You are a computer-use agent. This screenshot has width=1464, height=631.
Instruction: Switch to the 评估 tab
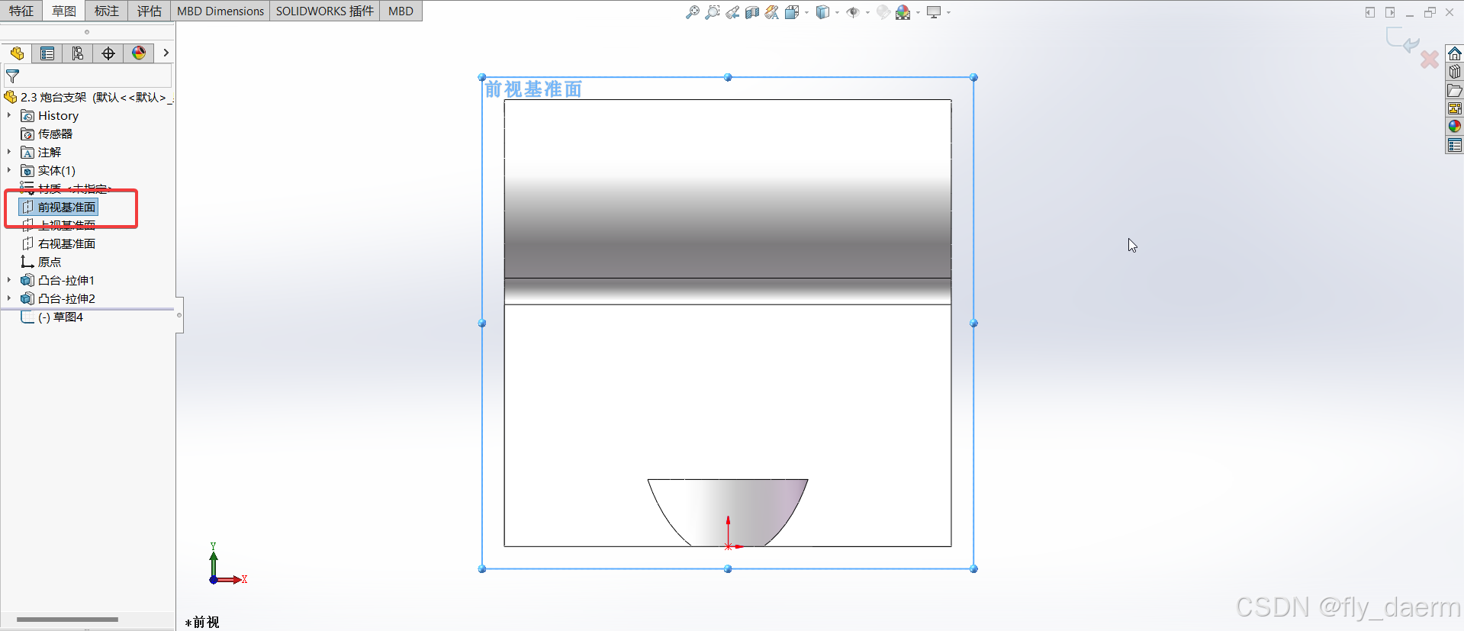click(150, 11)
